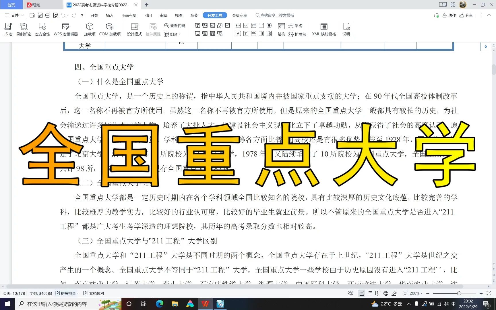
Task: Click the save icon in quick toolbar
Action: (x=32, y=15)
